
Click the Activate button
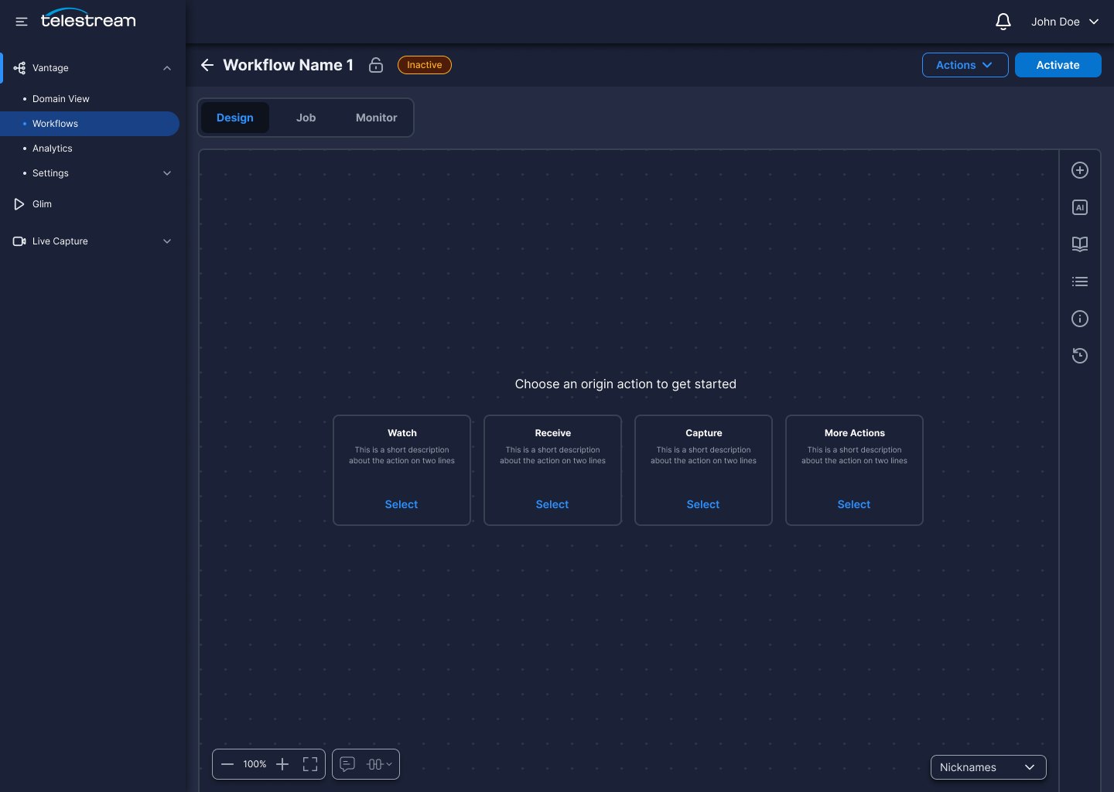1058,65
